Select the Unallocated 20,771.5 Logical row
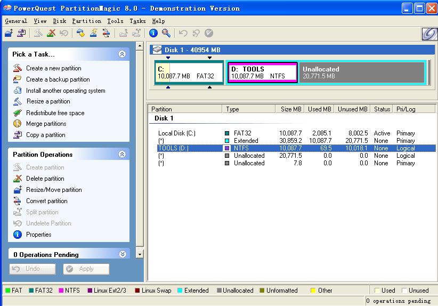This screenshot has height=306, width=438. [x=296, y=156]
